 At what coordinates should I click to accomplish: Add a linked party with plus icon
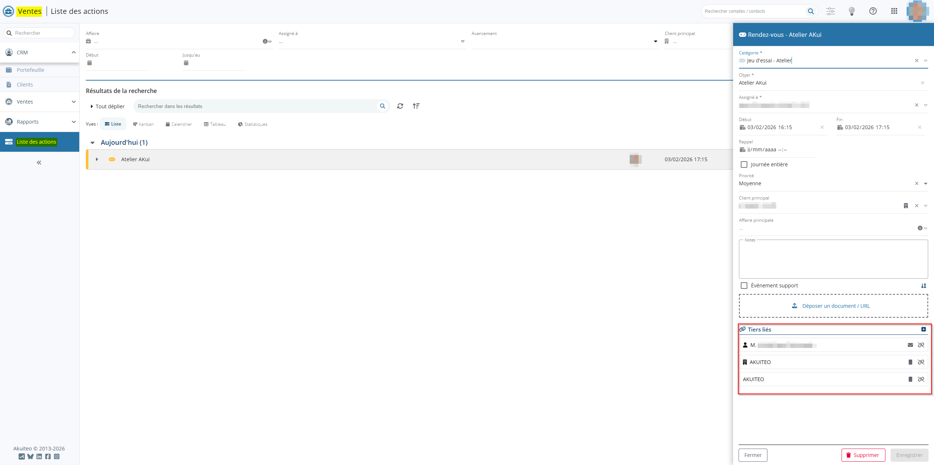coord(923,329)
